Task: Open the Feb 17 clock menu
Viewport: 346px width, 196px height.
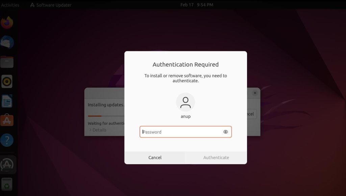Action: [197, 5]
